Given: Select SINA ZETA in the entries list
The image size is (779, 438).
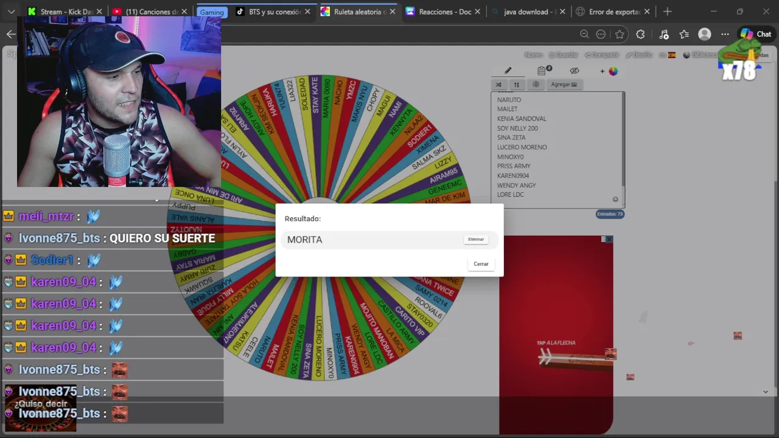Looking at the screenshot, I should point(511,137).
